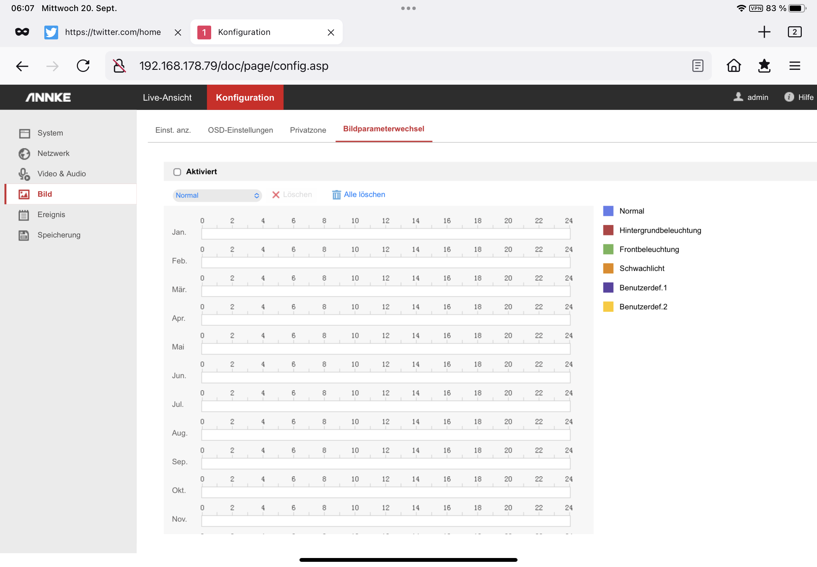Open Netzwerk settings via globe icon
The image size is (817, 567).
point(24,154)
